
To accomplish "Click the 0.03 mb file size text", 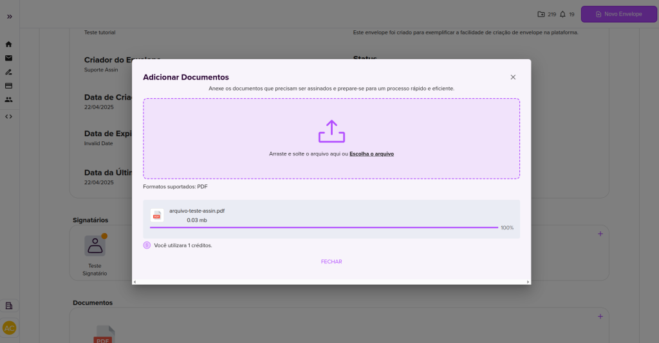I will click(197, 220).
